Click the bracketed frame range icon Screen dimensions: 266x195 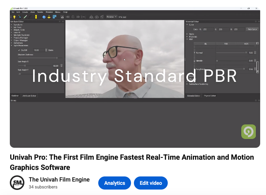[83, 17]
